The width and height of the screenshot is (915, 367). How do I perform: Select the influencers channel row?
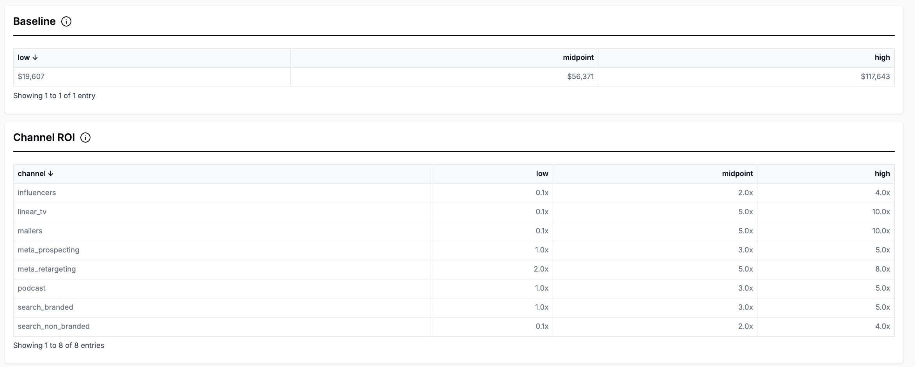click(x=454, y=193)
